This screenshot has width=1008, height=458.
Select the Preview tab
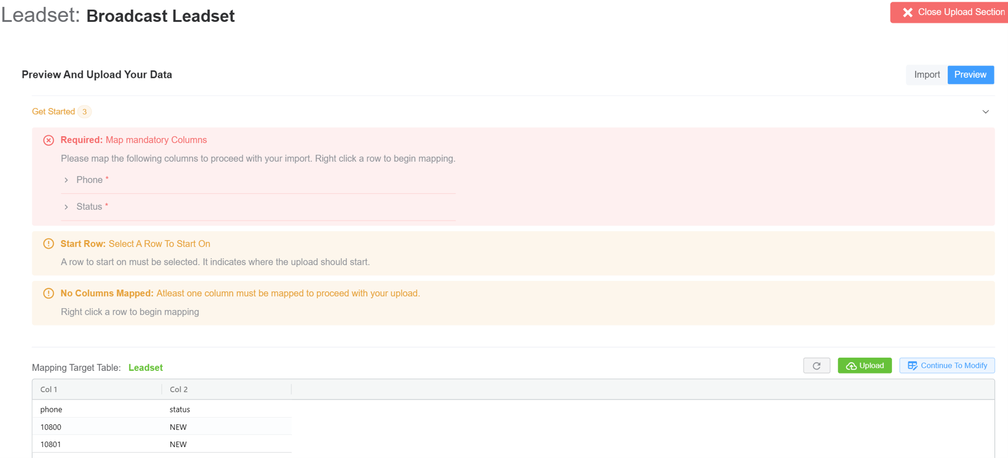tap(970, 75)
